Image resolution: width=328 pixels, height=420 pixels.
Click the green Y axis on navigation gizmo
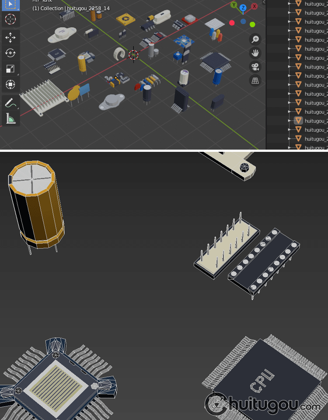click(x=234, y=5)
